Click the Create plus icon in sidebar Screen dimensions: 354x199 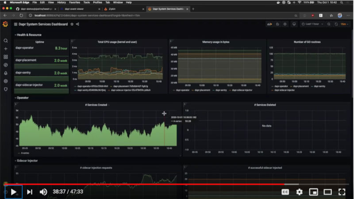tap(6, 49)
